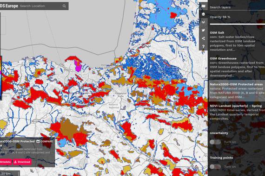Focus the Search layers input field

tap(237, 7)
